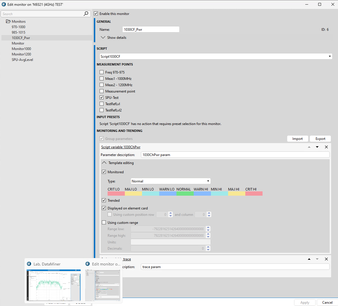Click the Import button

297,139
